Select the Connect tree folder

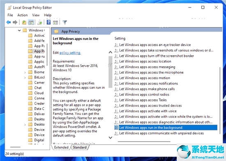(x=36, y=98)
